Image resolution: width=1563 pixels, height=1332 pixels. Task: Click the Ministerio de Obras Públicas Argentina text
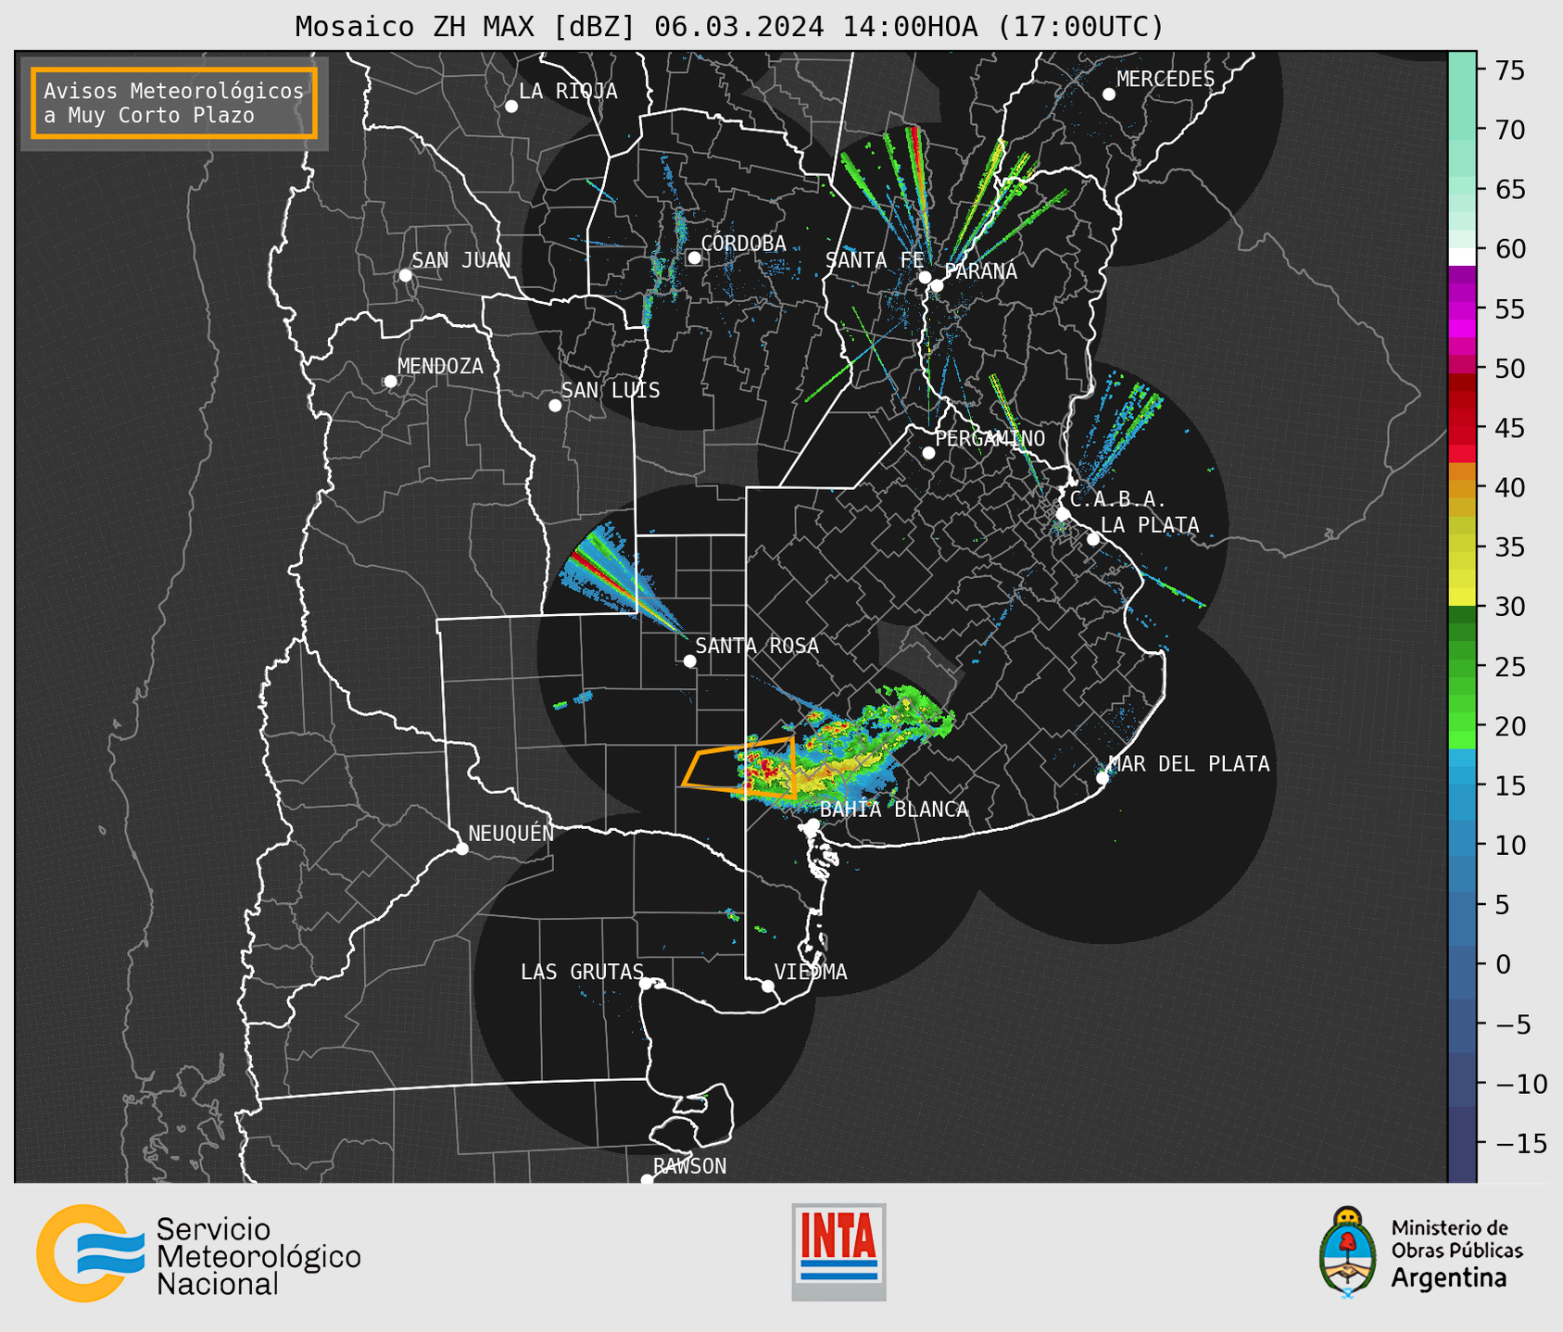[x=1456, y=1253]
